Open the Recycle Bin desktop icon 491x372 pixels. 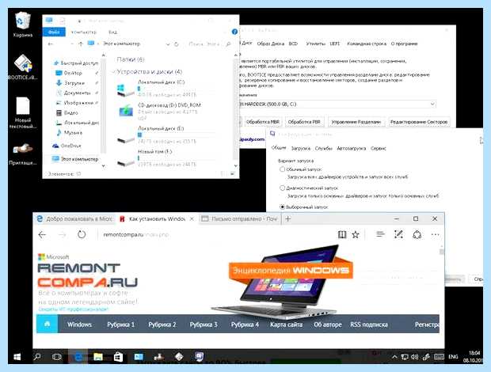click(x=22, y=25)
